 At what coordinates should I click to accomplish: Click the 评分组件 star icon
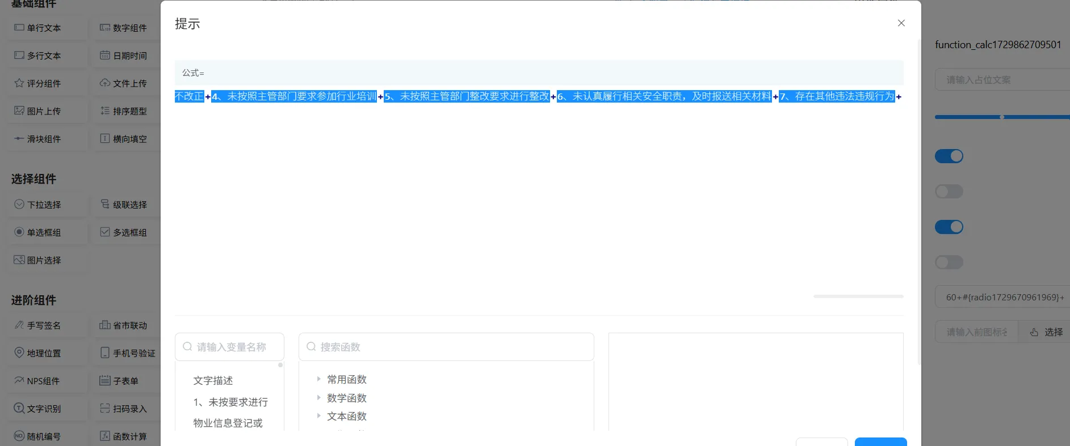pyautogui.click(x=19, y=83)
